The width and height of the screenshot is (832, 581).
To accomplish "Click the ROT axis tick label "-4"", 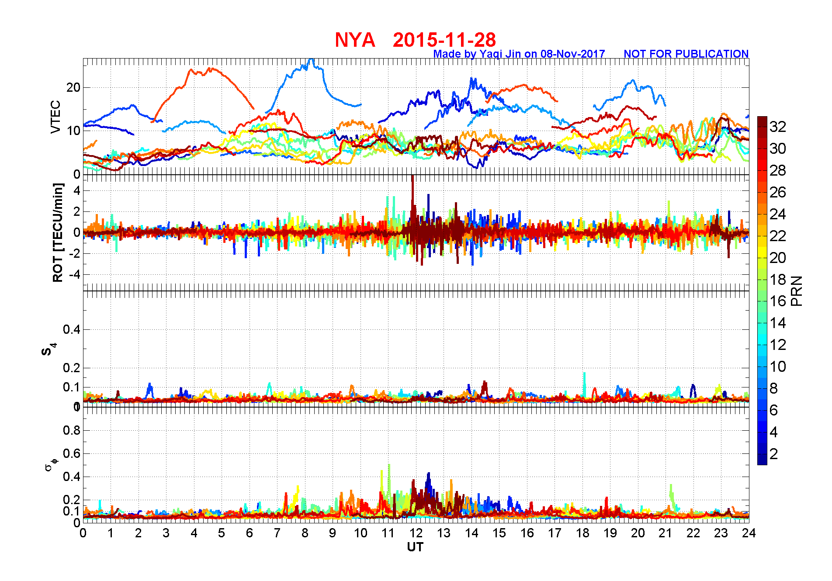I will pyautogui.click(x=74, y=275).
